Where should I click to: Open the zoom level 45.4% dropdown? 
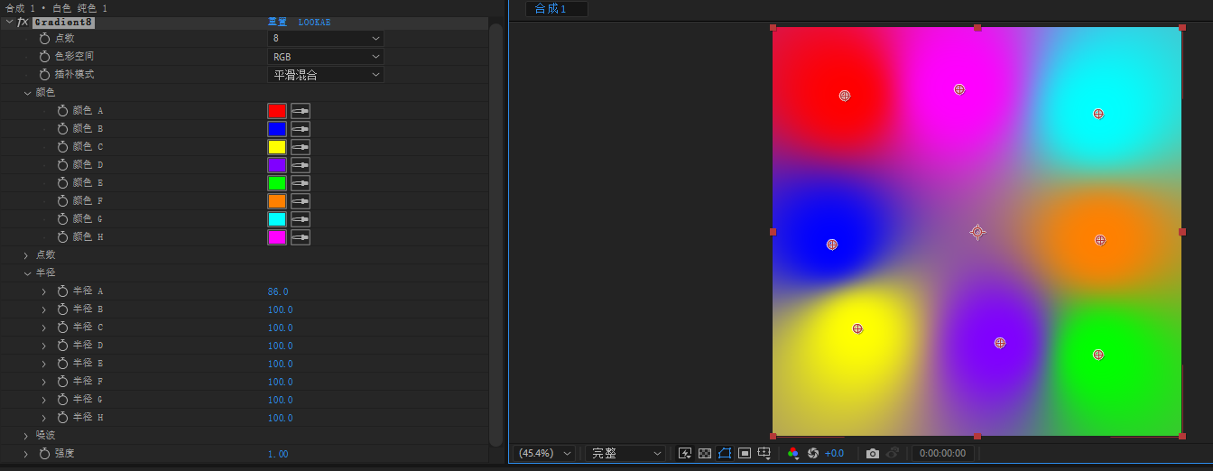coord(543,453)
